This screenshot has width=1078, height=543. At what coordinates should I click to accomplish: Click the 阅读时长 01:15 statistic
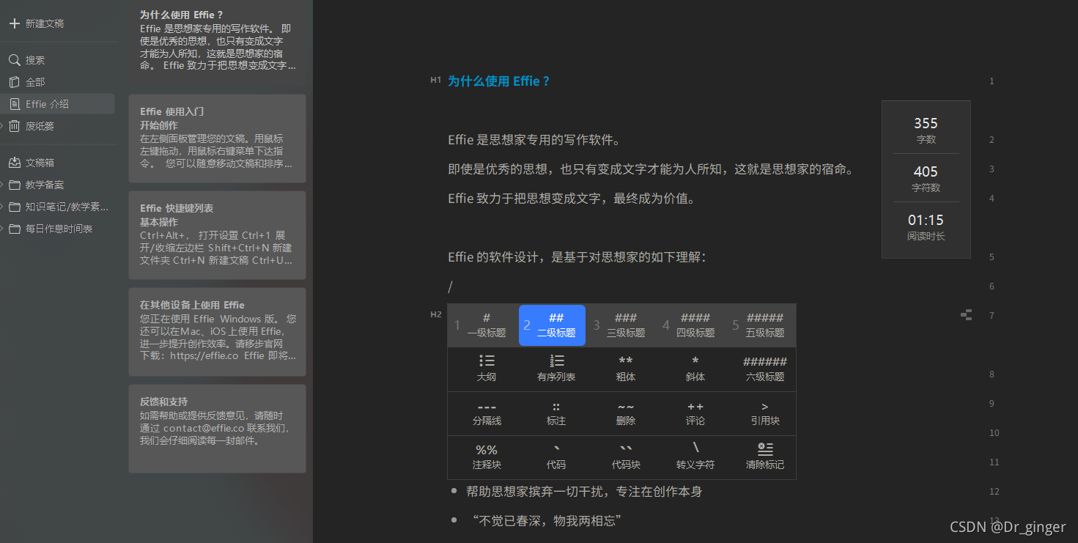pos(926,226)
